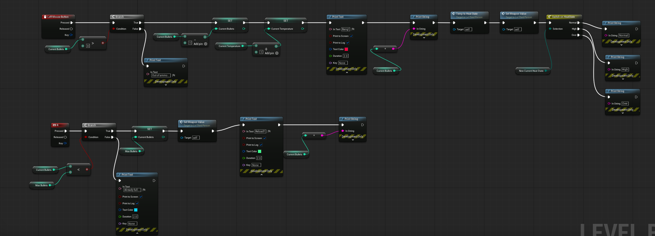
Task: Click the Pressed exec pin on Left Mouse Button
Action: [x=71, y=23]
